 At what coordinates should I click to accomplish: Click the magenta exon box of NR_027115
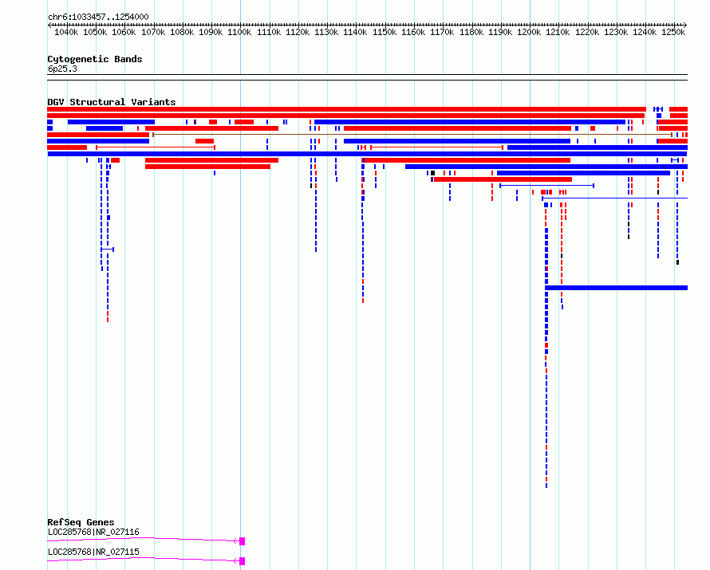243,561
